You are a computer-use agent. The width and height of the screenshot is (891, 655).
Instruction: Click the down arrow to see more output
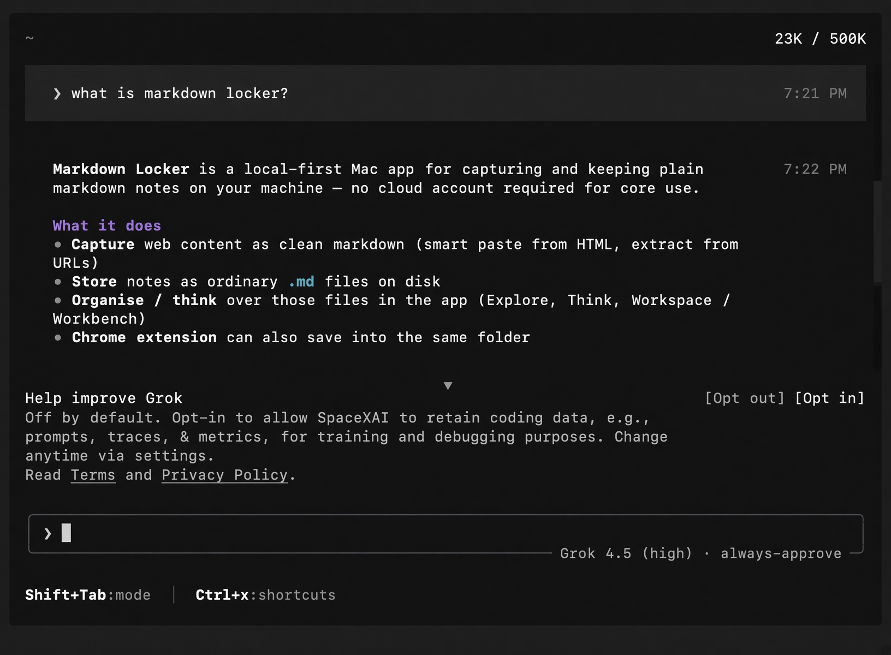tap(448, 385)
